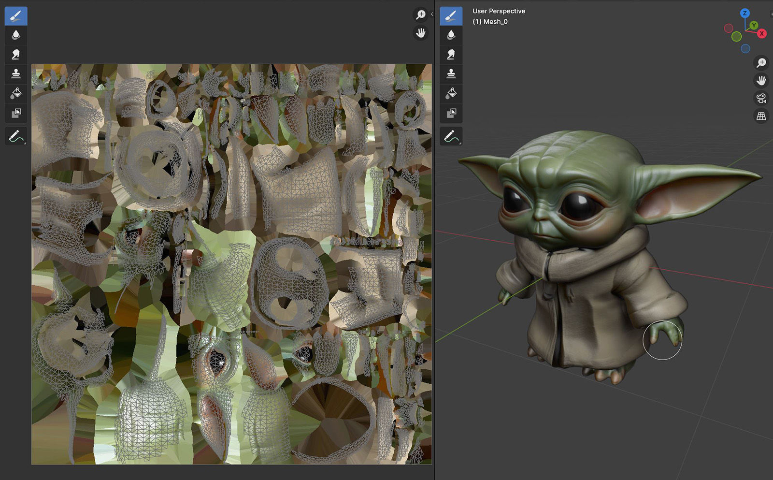Select the Smear tool in the image editor
Image resolution: width=773 pixels, height=480 pixels.
coord(16,55)
